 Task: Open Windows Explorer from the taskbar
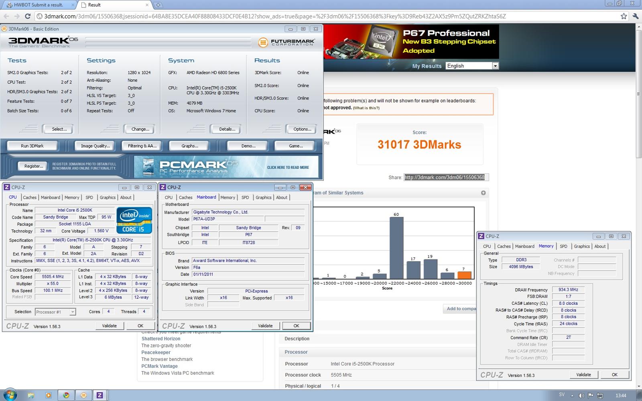coord(30,395)
